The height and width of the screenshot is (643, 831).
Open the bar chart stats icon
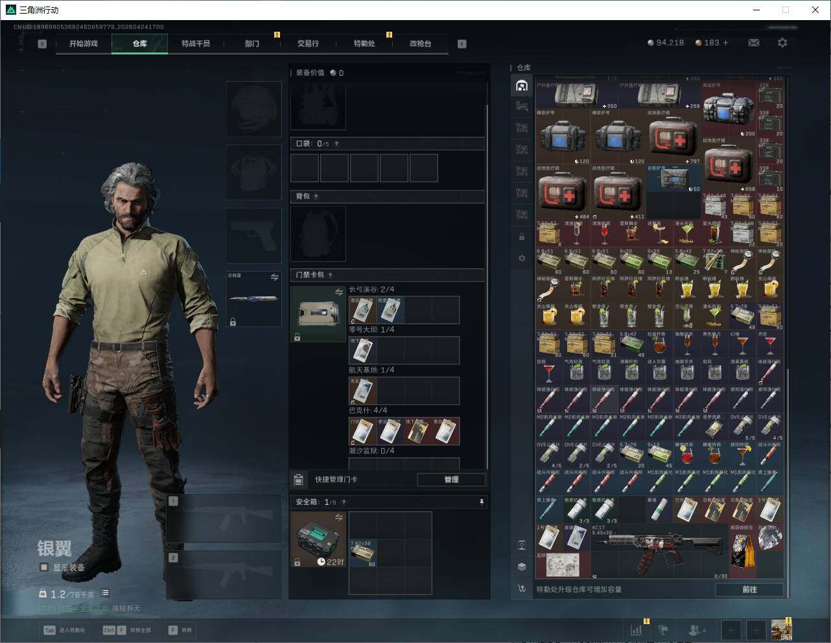(x=637, y=629)
